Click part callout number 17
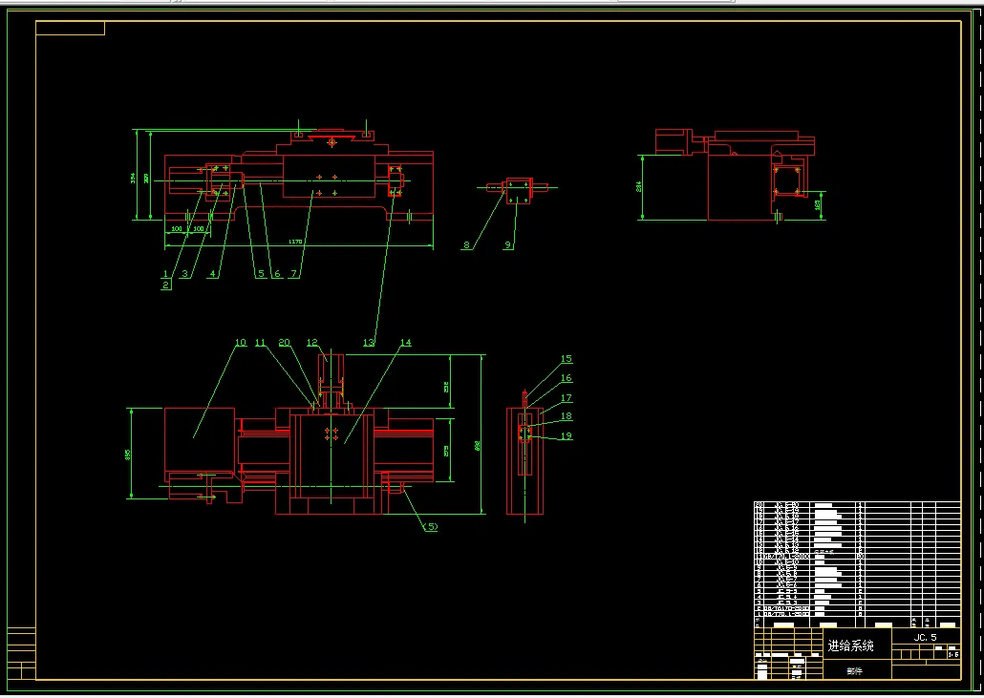The image size is (984, 698). tap(567, 397)
